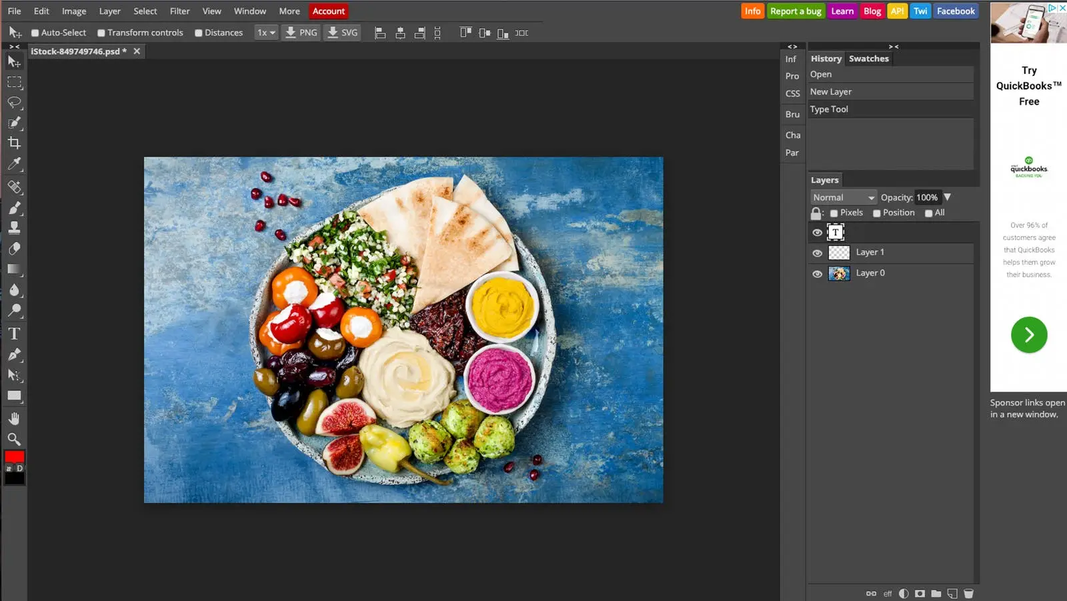
Task: Export the image as PNG
Action: tap(301, 32)
